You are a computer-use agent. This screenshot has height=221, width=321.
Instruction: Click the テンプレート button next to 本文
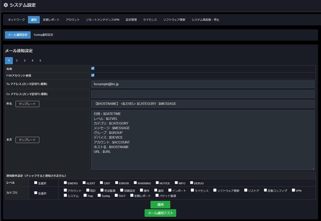pos(27,140)
